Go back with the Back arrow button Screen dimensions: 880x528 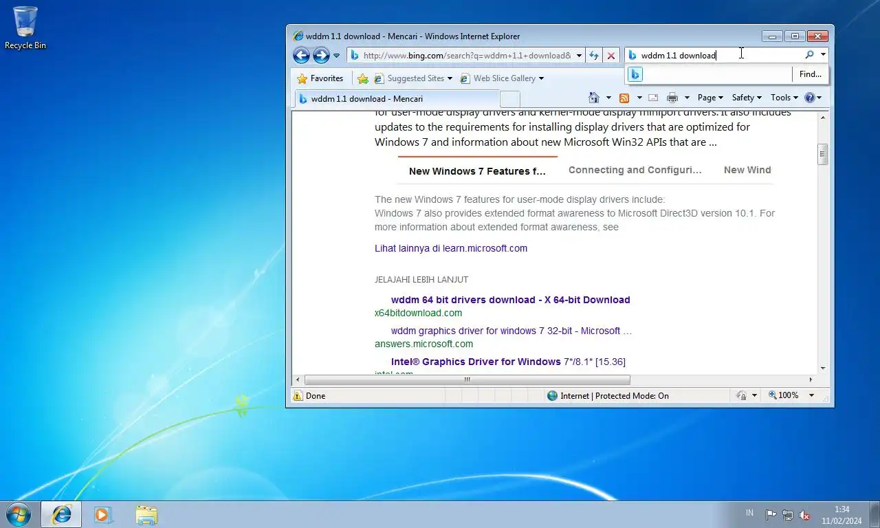pyautogui.click(x=301, y=55)
